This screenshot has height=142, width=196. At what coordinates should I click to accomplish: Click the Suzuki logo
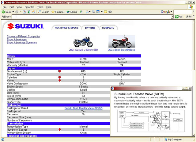pyautogui.click(x=25, y=26)
